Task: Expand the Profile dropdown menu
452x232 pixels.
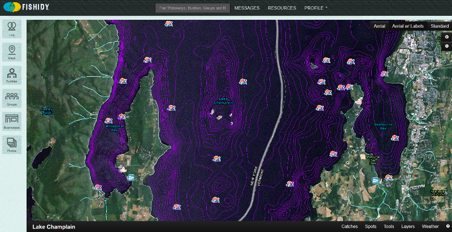Action: click(x=316, y=8)
